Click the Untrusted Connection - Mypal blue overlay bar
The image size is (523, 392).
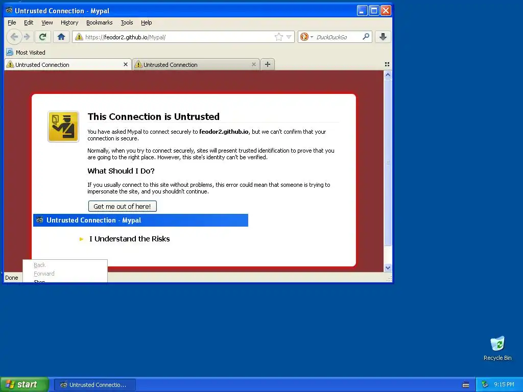[140, 220]
